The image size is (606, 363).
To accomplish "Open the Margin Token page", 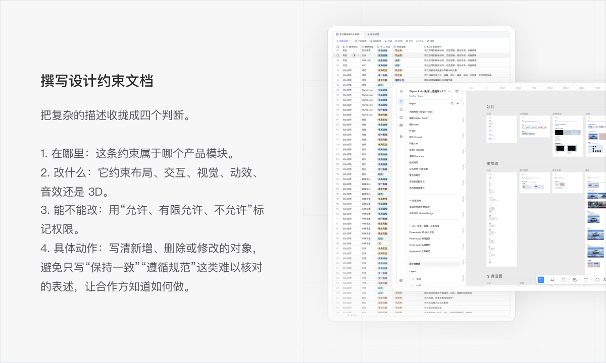I will (421, 112).
